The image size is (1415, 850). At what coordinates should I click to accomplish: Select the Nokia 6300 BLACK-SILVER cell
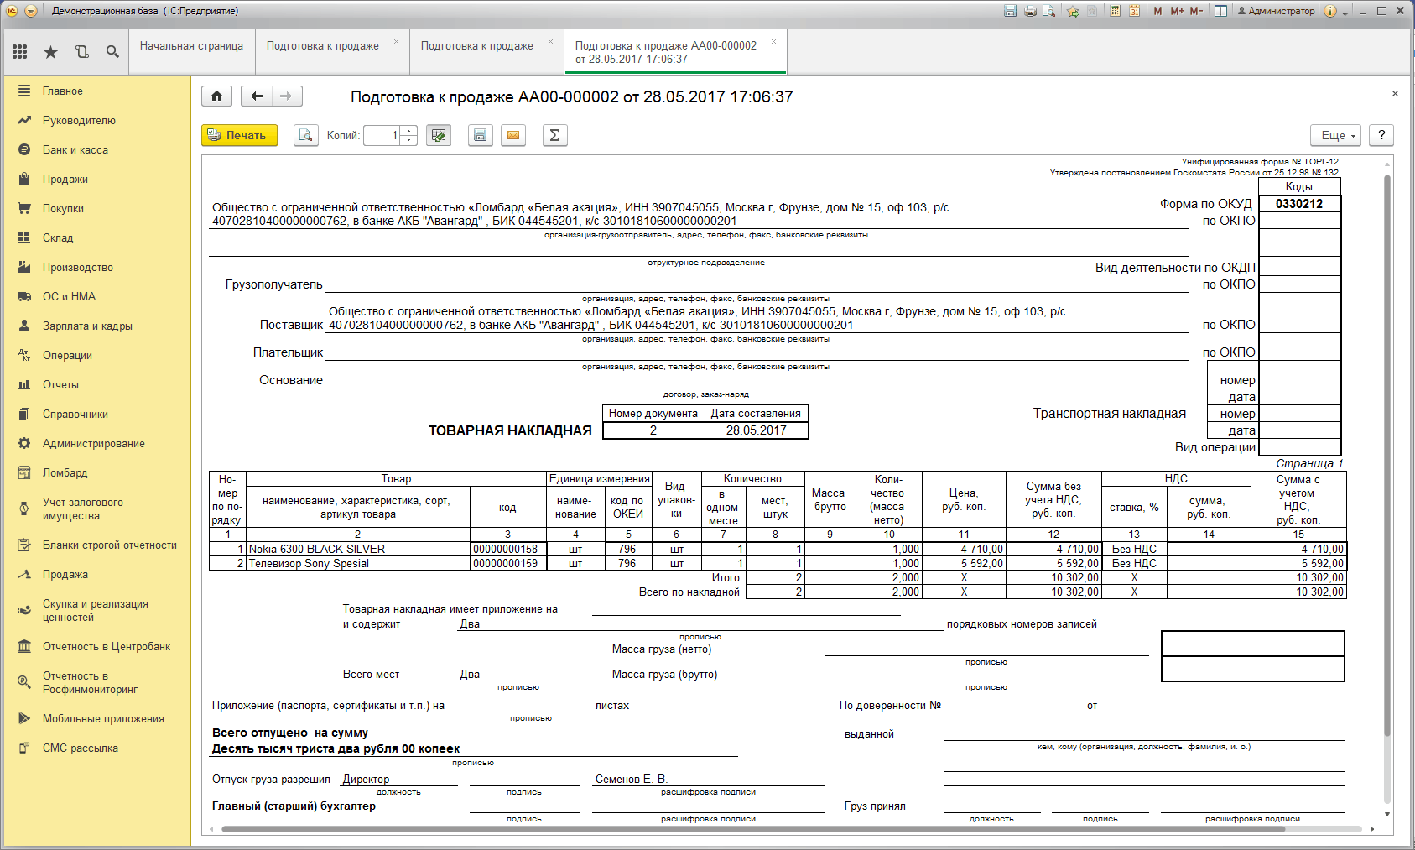358,549
